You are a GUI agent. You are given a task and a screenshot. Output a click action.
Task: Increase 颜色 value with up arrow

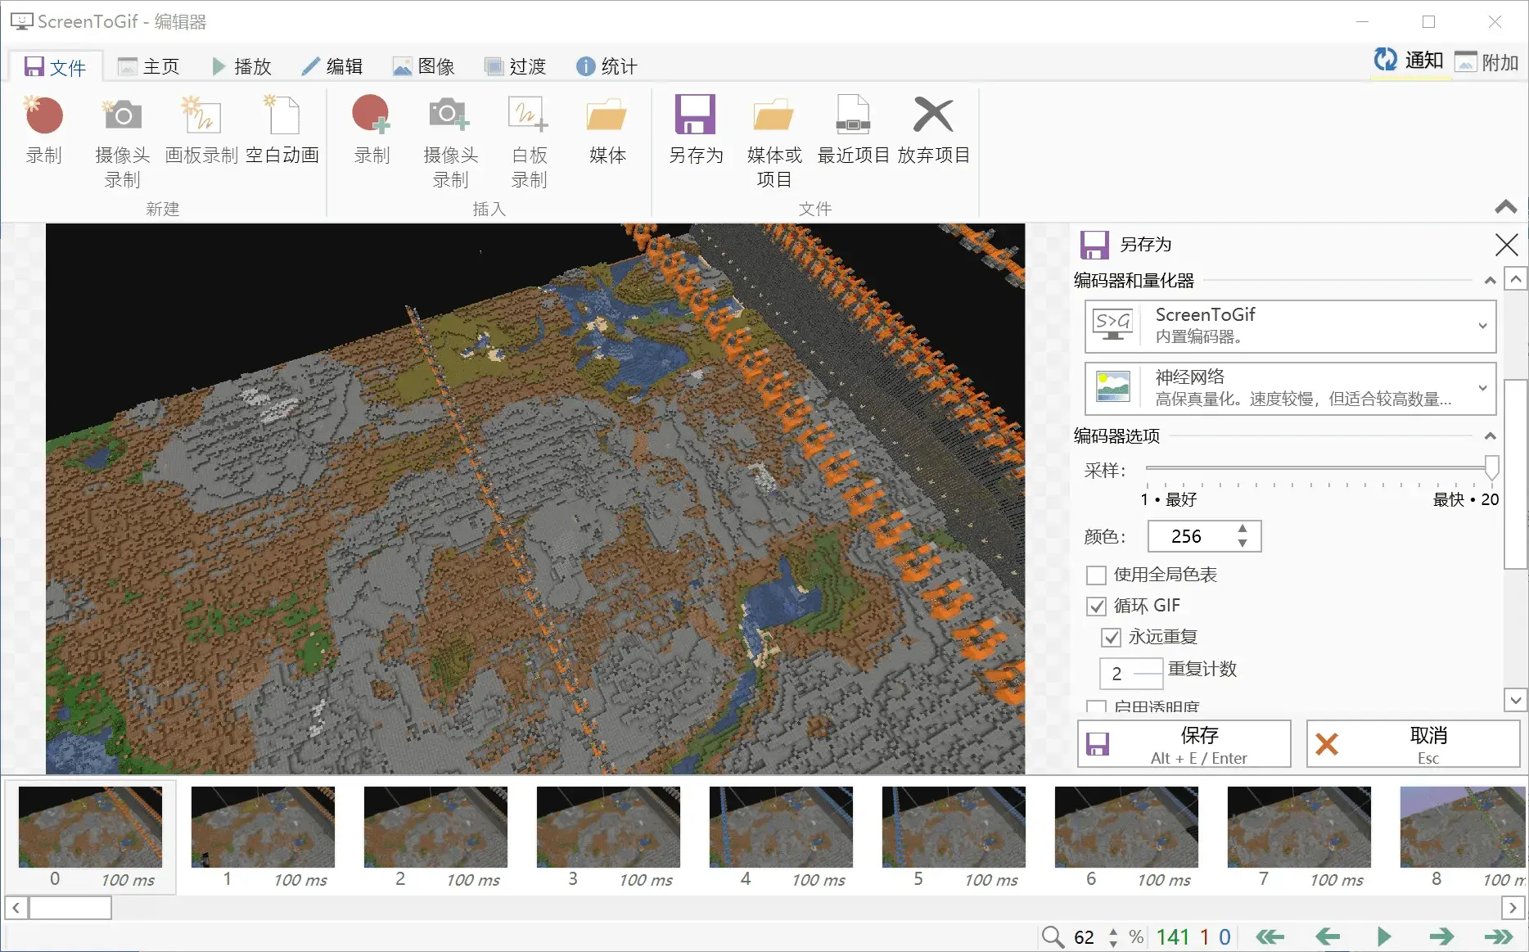(1243, 529)
